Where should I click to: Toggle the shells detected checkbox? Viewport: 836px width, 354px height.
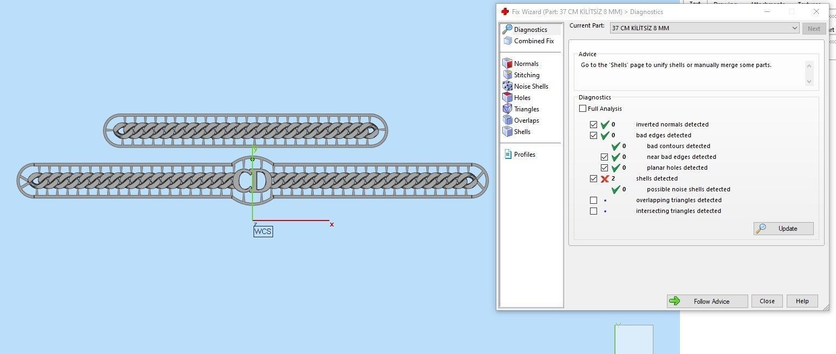pos(594,179)
